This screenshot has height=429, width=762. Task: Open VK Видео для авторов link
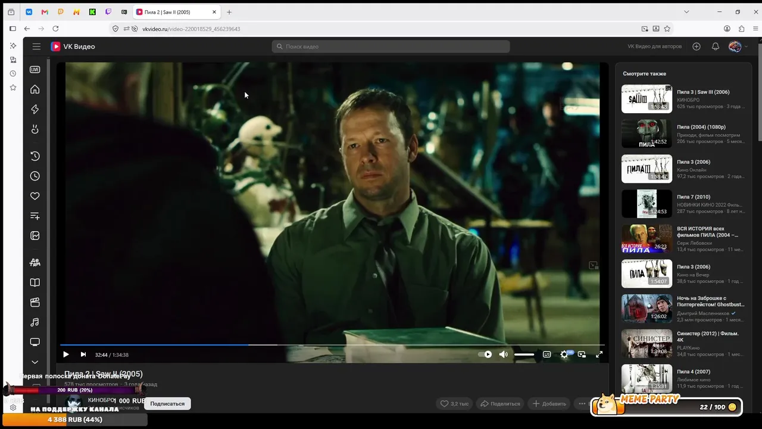(654, 46)
